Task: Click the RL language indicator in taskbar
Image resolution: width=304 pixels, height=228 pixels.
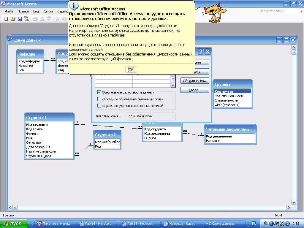Action: (x=254, y=224)
